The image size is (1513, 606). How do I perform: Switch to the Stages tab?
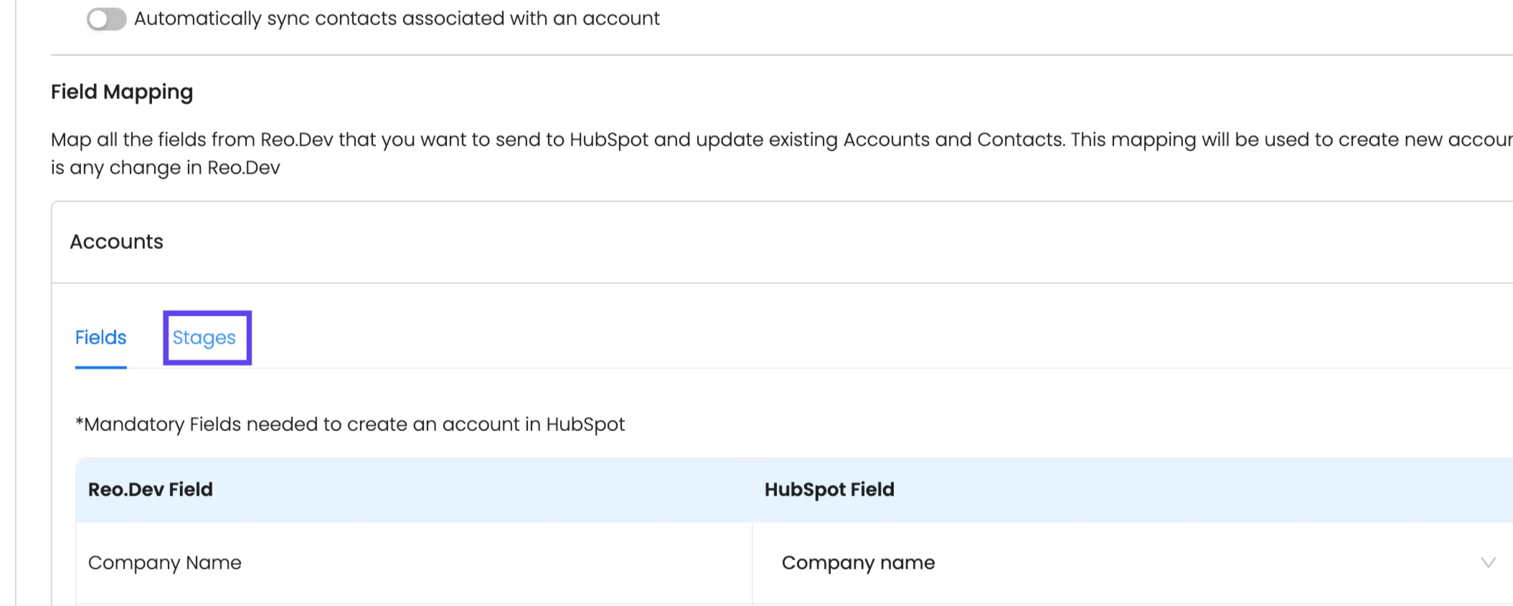click(x=204, y=338)
